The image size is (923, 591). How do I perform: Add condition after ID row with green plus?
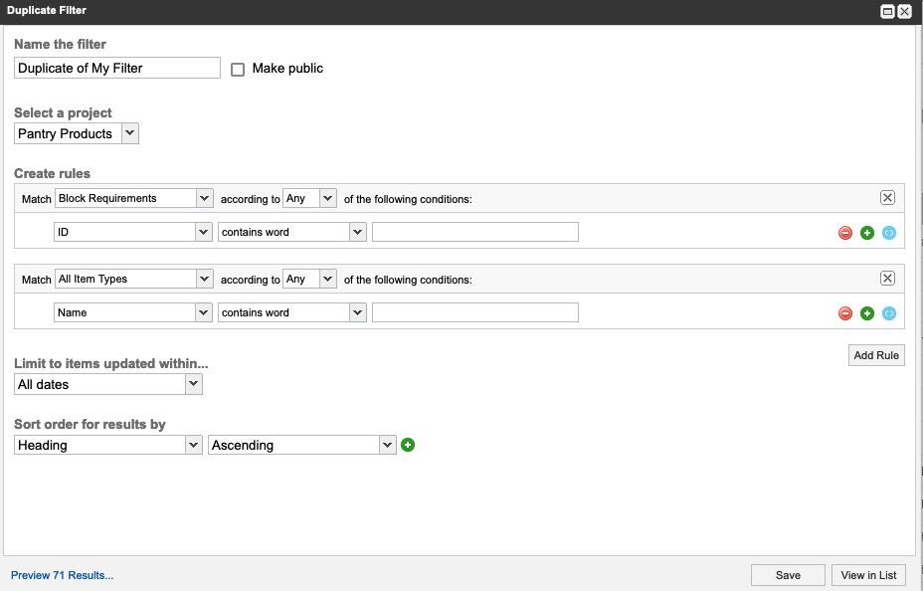pos(867,233)
